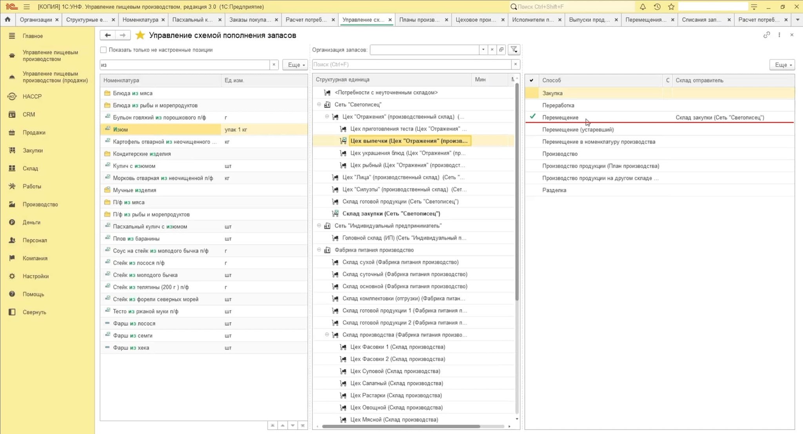Open the history clock icon in the title bar

pos(657,7)
